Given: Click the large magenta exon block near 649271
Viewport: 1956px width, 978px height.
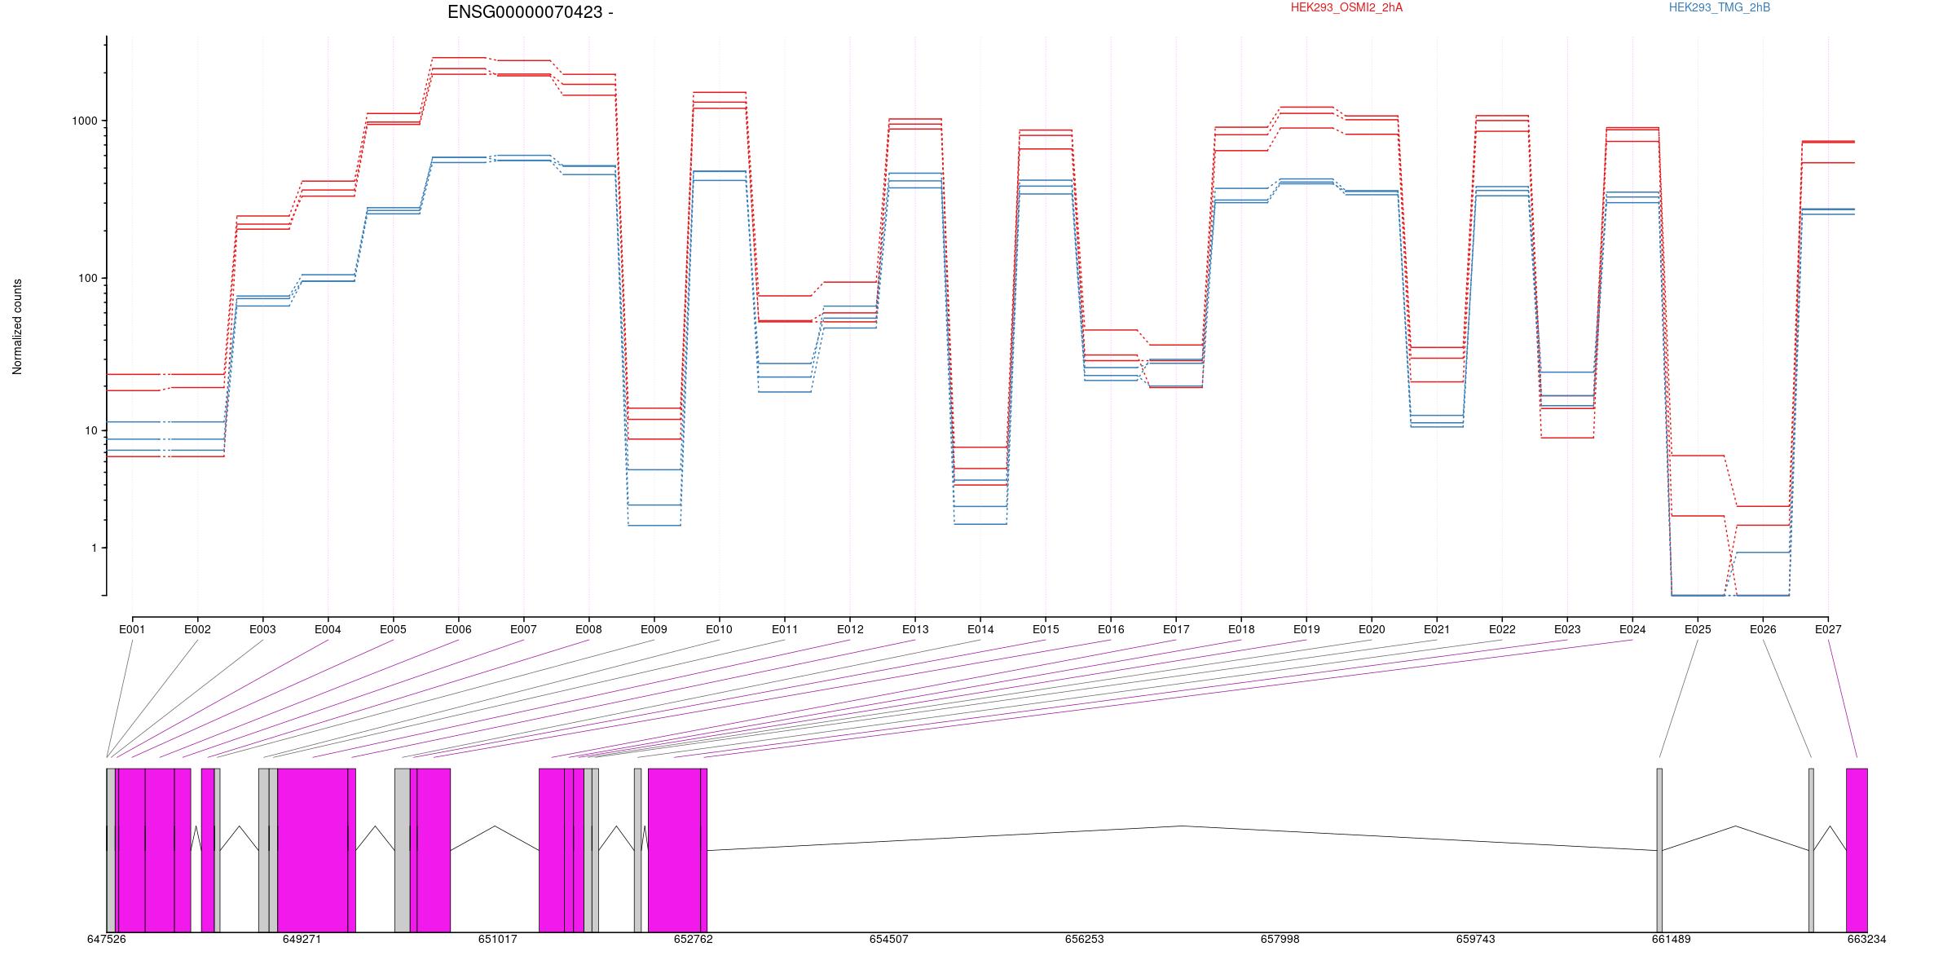Looking at the screenshot, I should click(313, 850).
